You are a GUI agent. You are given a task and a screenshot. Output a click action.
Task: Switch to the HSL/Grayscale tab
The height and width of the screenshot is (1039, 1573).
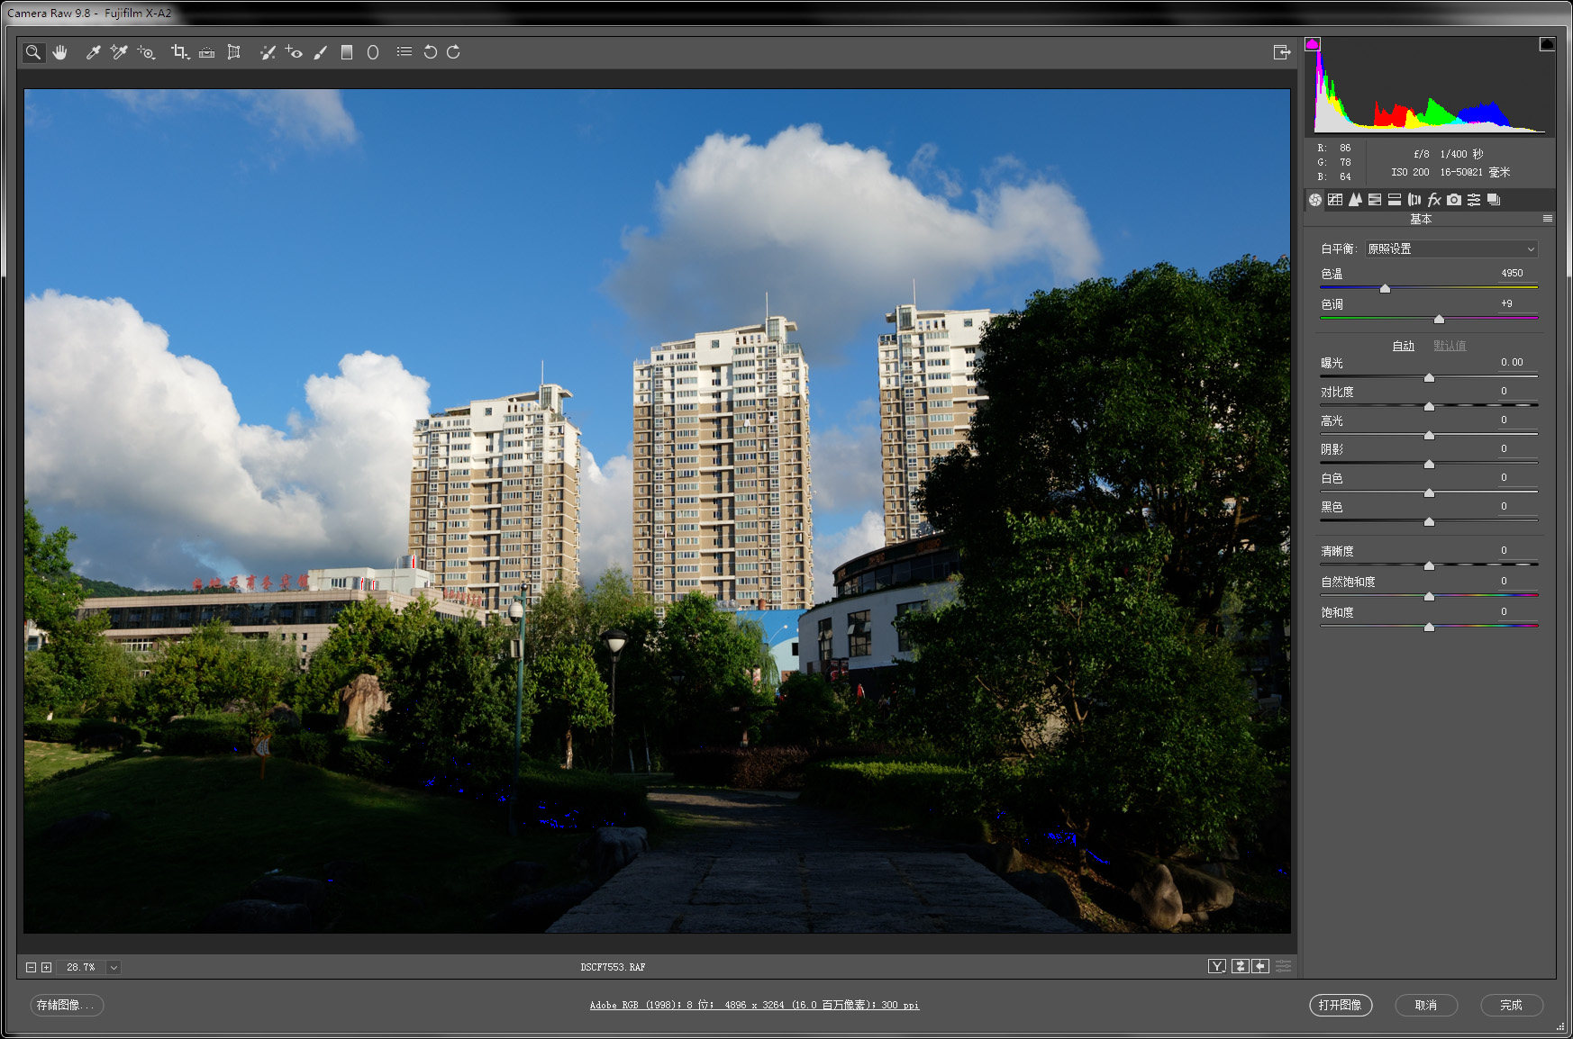click(x=1375, y=200)
